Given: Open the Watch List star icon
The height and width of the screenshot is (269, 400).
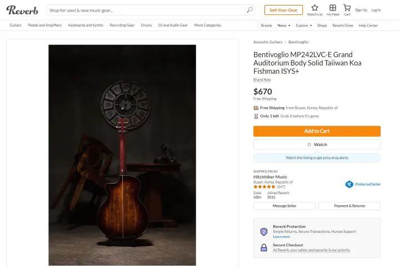Looking at the screenshot, I should pyautogui.click(x=314, y=8).
